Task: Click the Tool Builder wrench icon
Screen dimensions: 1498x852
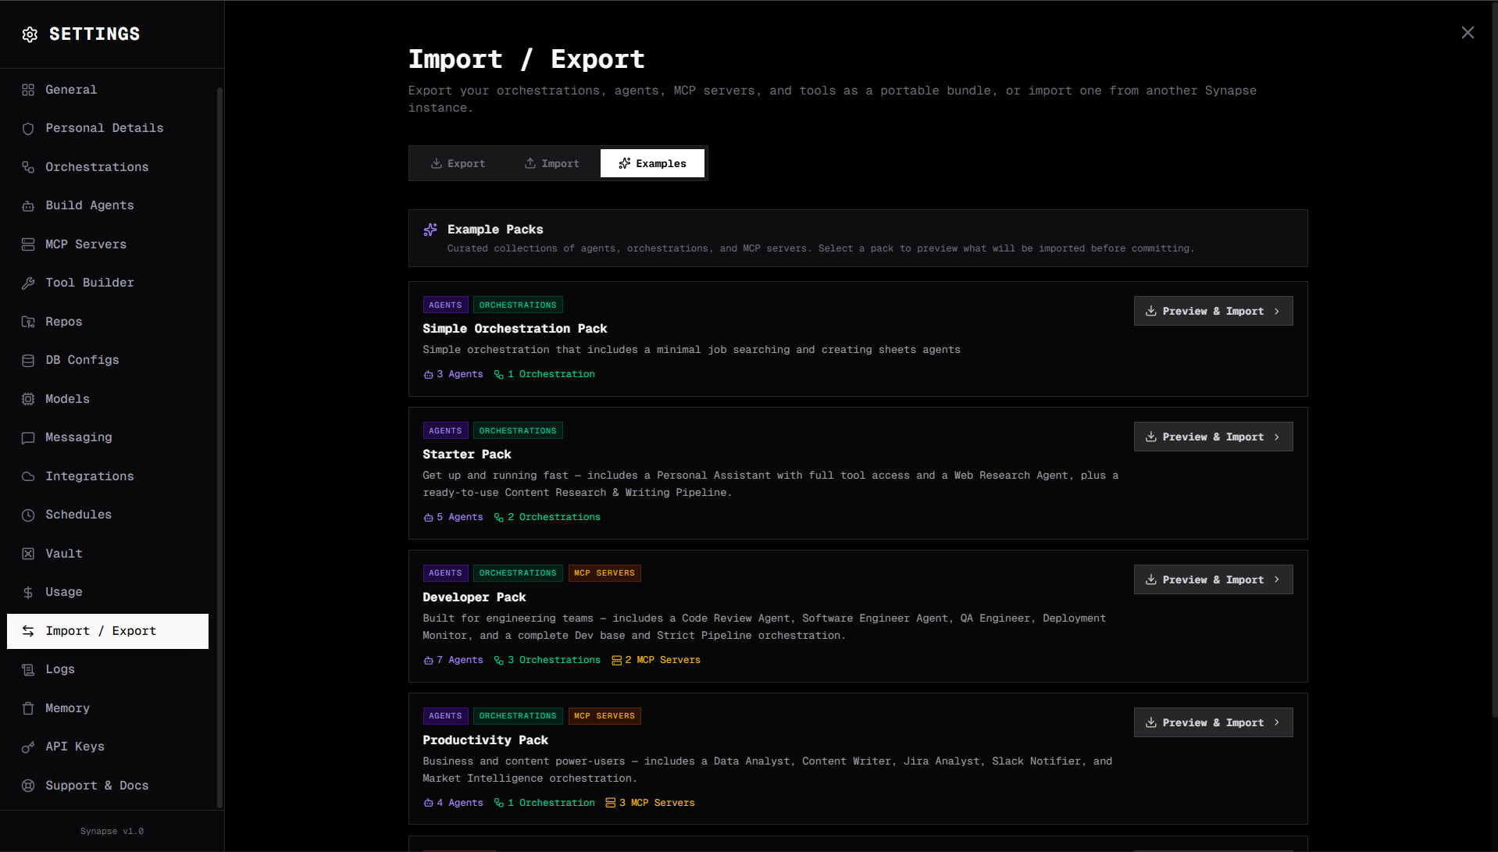Action: (x=28, y=283)
